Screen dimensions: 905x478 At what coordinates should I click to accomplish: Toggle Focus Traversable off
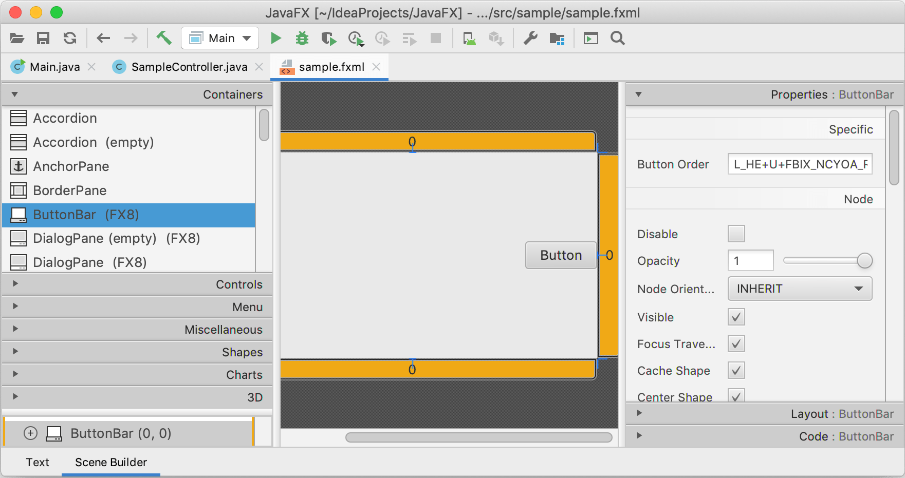pyautogui.click(x=736, y=343)
